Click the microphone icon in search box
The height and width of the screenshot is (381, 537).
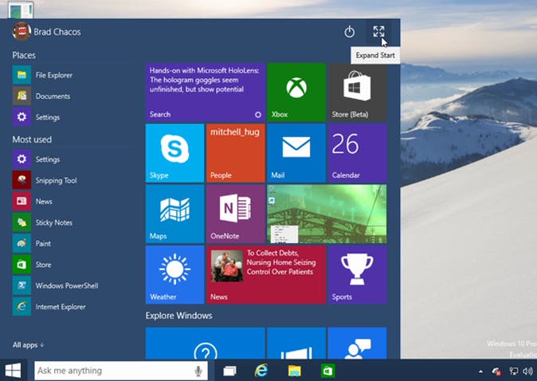tap(198, 371)
